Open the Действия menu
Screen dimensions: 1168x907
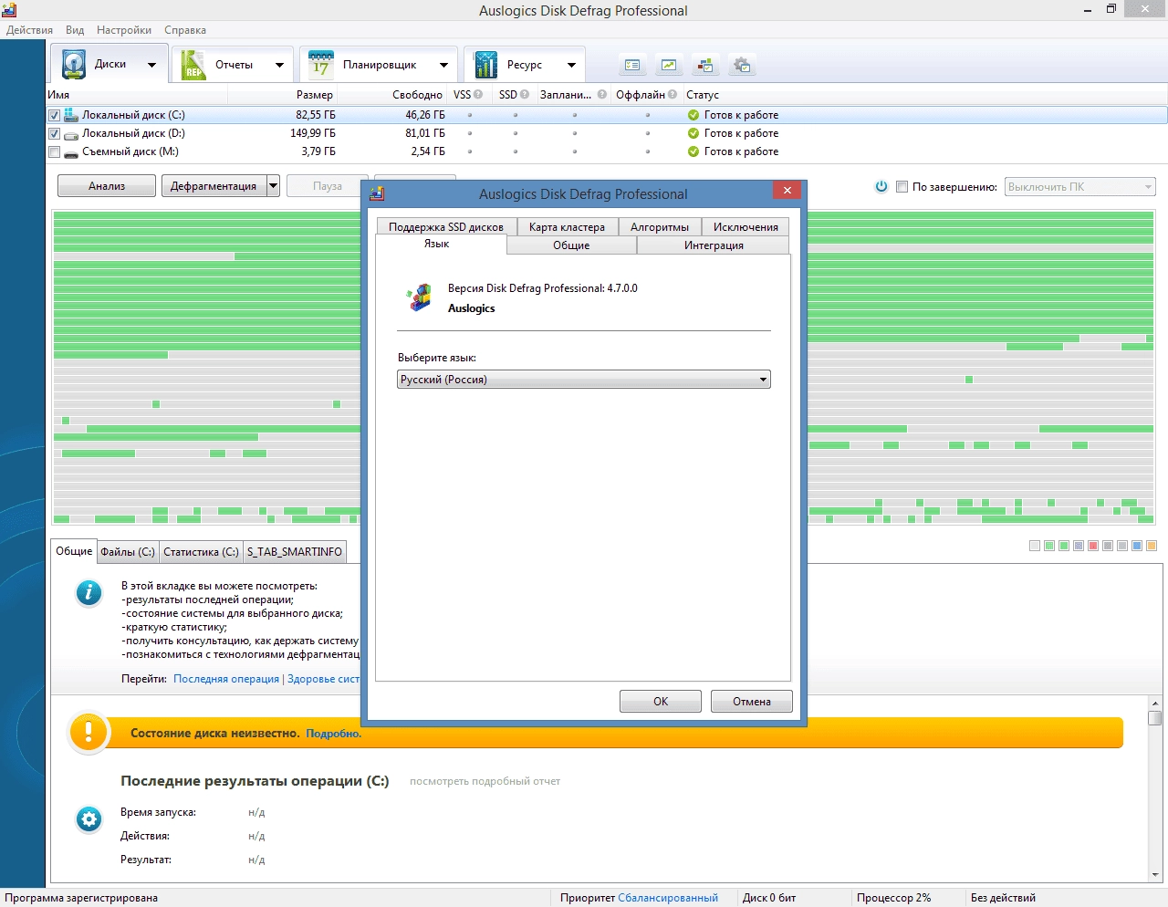pos(29,30)
